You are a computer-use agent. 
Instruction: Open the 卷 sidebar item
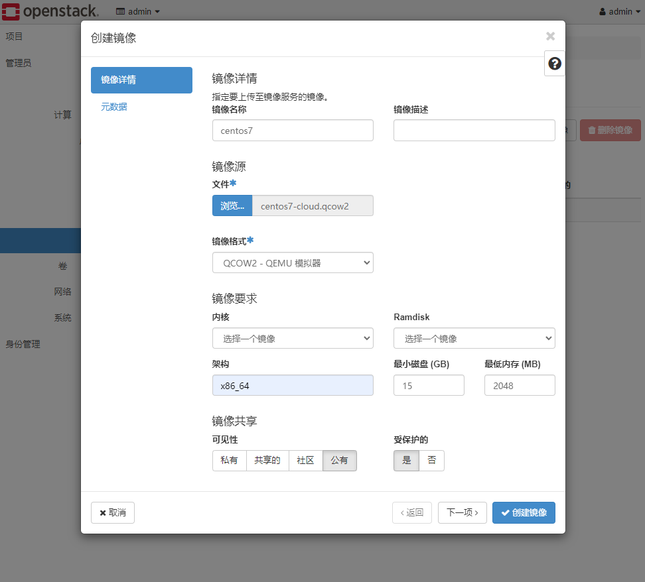pyautogui.click(x=62, y=266)
